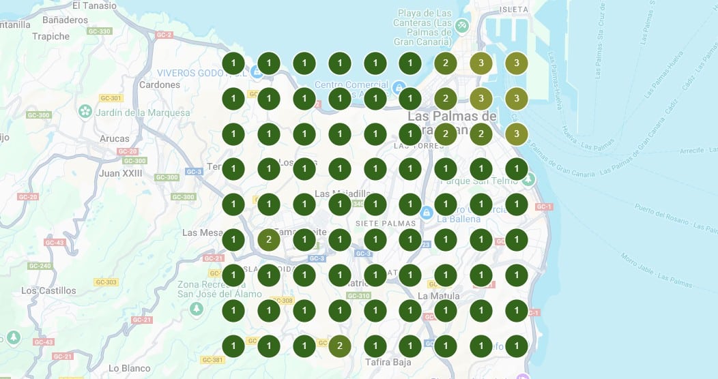
Task: Click the Trapiche town label
Action: point(51,36)
